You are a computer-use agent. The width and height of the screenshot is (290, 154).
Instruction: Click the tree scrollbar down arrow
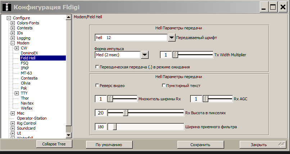pyautogui.click(x=69, y=135)
